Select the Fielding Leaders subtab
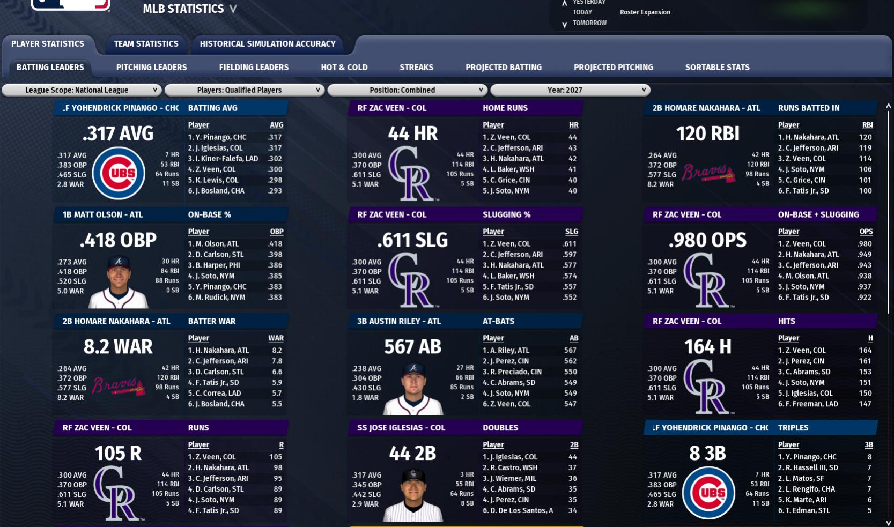Screen dimensions: 894x527 [x=254, y=68]
